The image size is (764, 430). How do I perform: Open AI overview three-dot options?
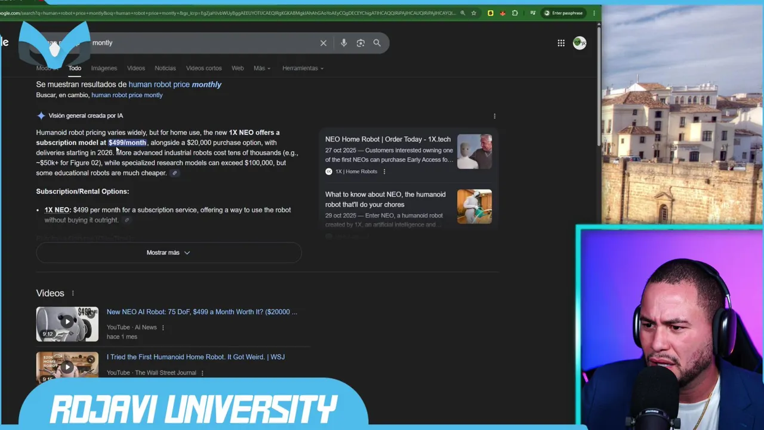coord(494,116)
